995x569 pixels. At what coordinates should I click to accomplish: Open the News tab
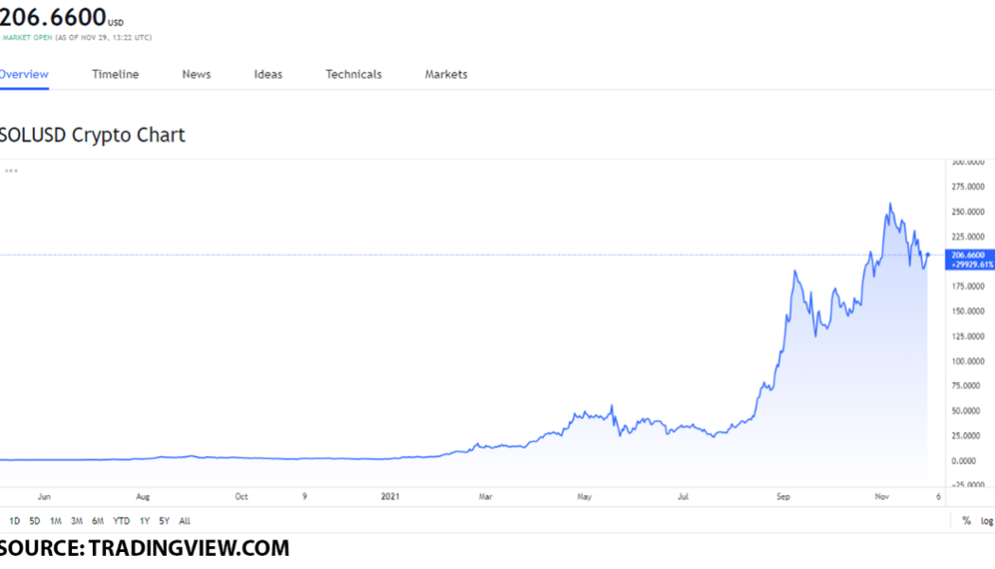coord(195,74)
